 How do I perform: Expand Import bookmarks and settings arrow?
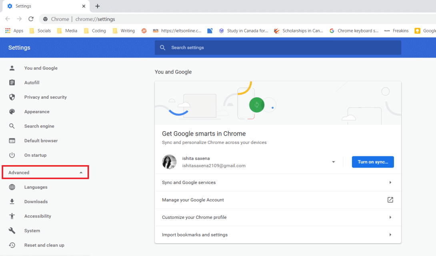click(390, 234)
